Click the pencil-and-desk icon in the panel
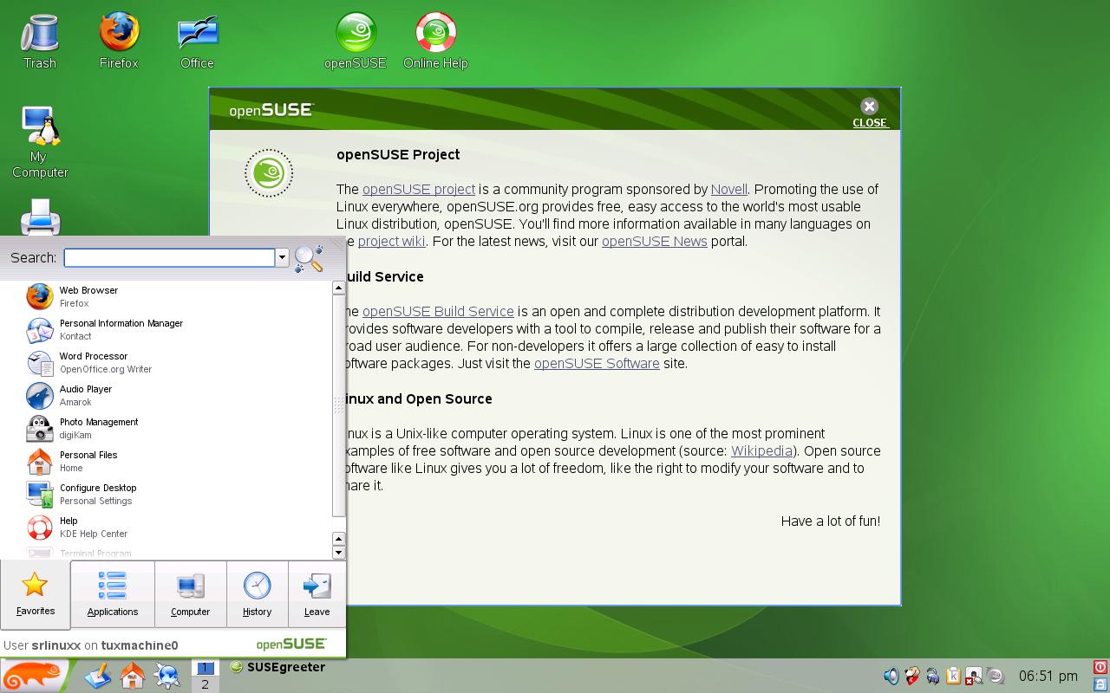Viewport: 1110px width, 693px height. (x=98, y=676)
